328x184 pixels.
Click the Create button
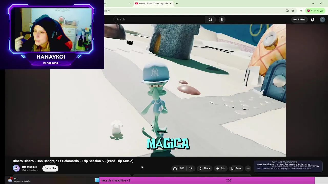tap(299, 19)
